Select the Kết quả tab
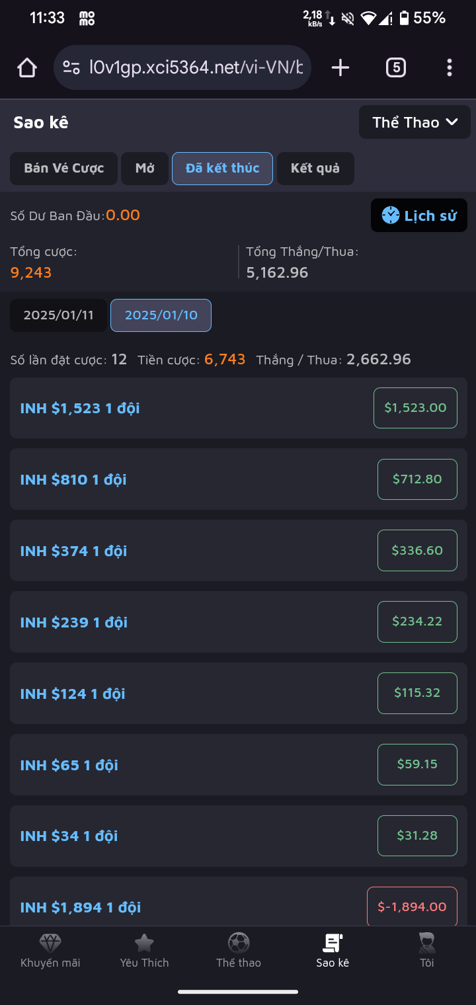This screenshot has height=1005, width=476. coord(315,169)
